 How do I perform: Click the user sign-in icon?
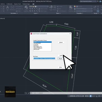point(100,1)
